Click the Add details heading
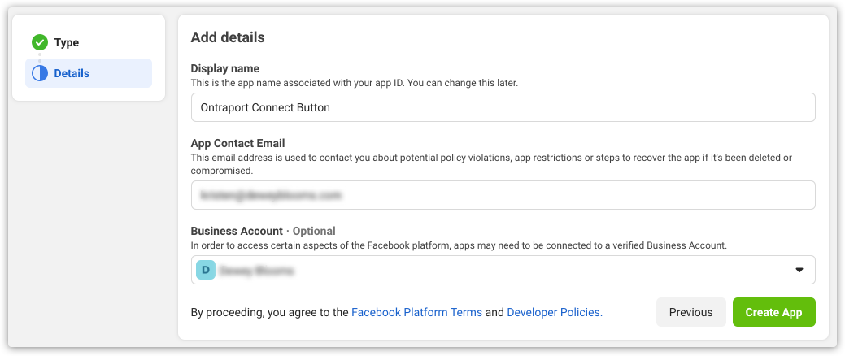 coord(228,37)
